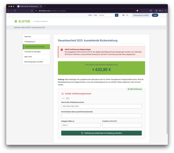Click the ELSTER star logo
The width and height of the screenshot is (174, 153).
(16, 21)
